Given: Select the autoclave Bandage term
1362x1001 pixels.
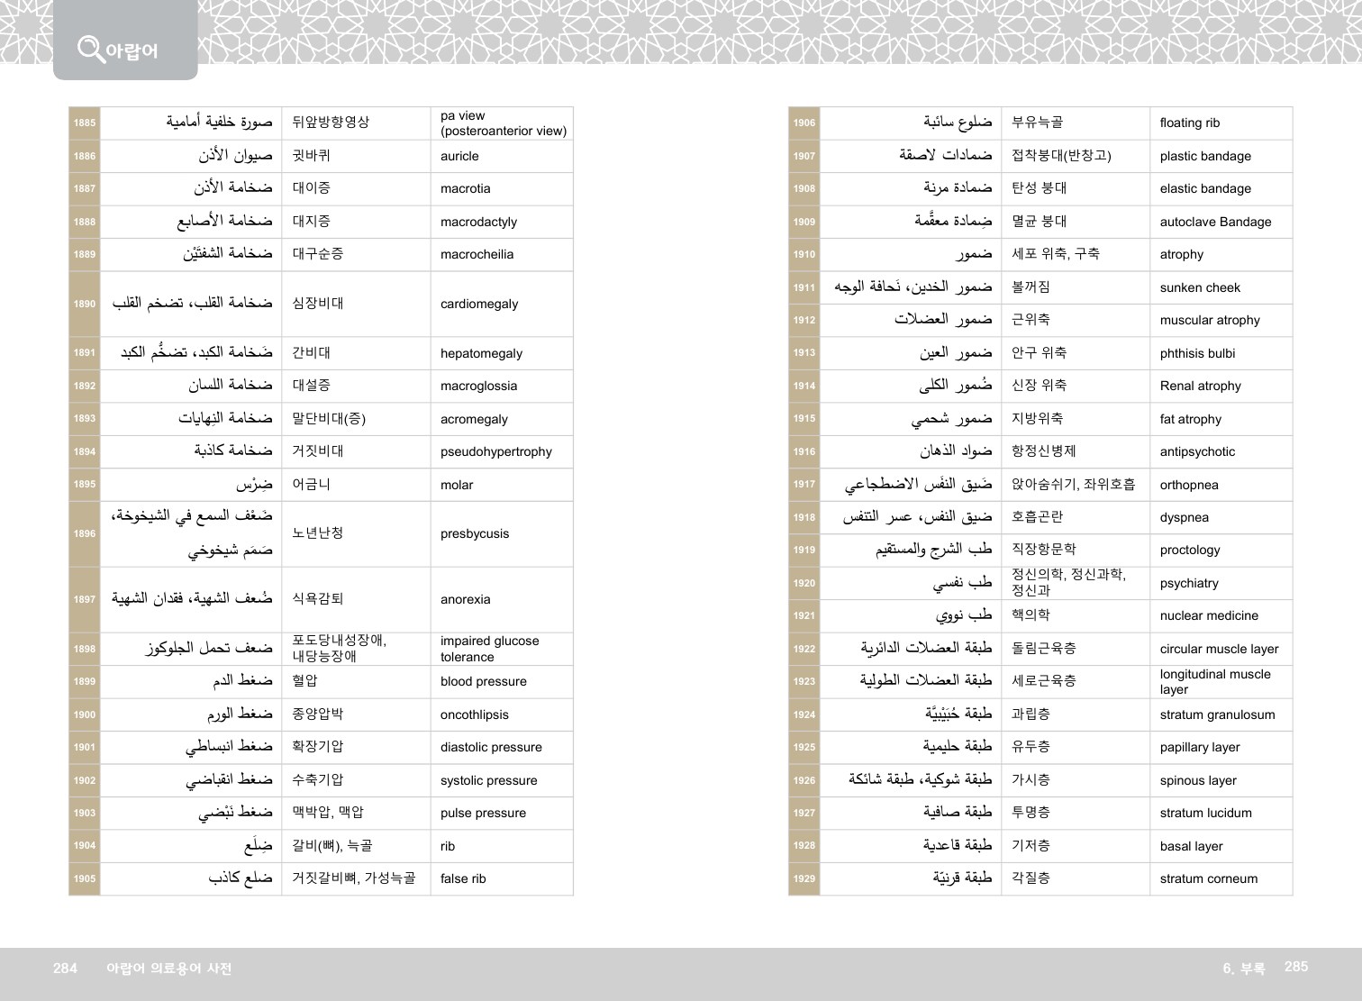Looking at the screenshot, I should click(x=1215, y=223).
